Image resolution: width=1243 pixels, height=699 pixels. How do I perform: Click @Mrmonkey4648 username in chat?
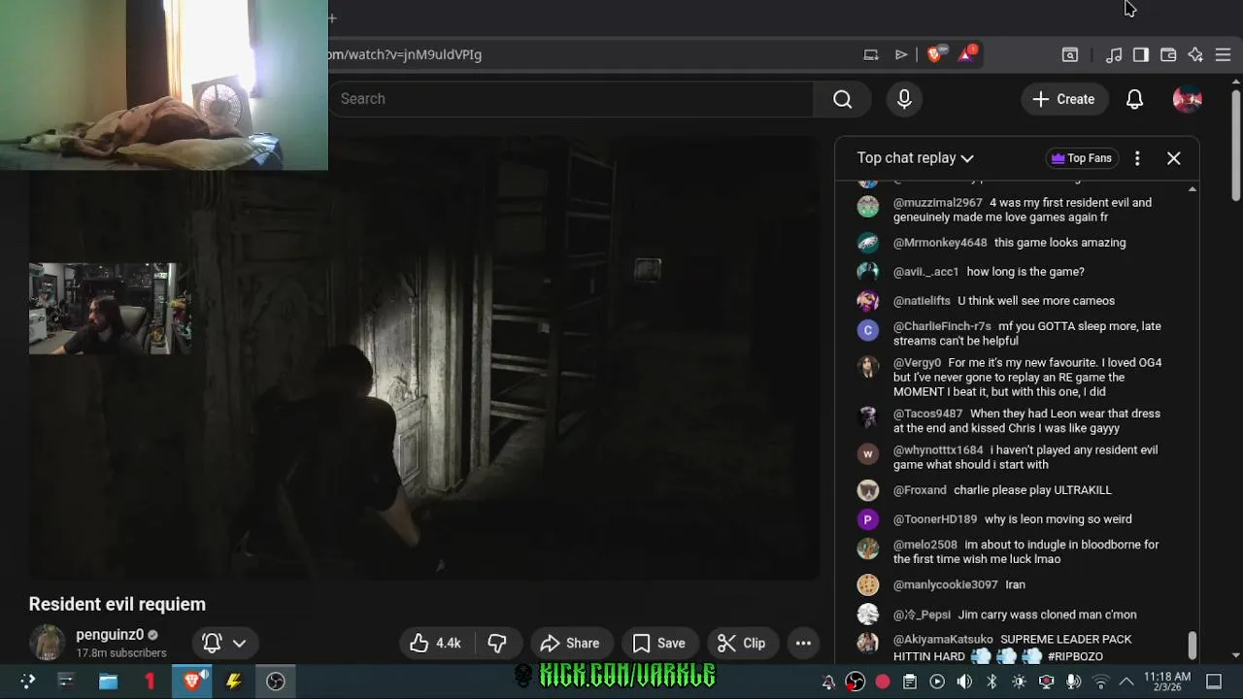pyautogui.click(x=939, y=243)
